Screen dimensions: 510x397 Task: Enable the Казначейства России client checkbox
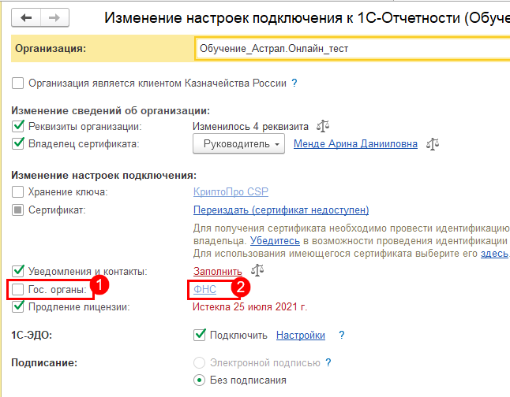pyautogui.click(x=18, y=83)
